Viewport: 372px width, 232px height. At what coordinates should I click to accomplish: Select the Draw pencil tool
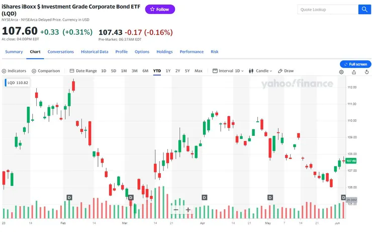(286, 71)
